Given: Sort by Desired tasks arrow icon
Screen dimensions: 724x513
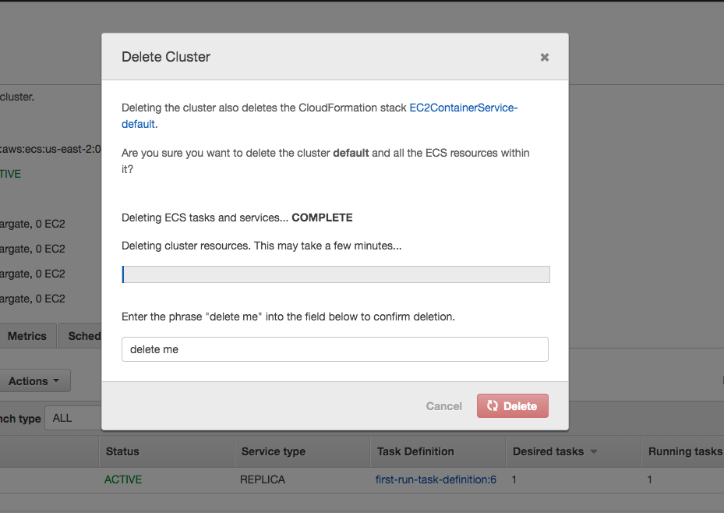Looking at the screenshot, I should tap(594, 451).
